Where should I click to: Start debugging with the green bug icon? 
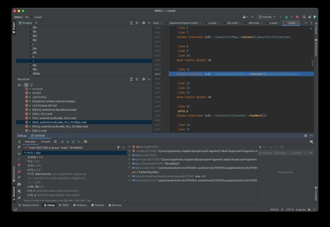286,17
